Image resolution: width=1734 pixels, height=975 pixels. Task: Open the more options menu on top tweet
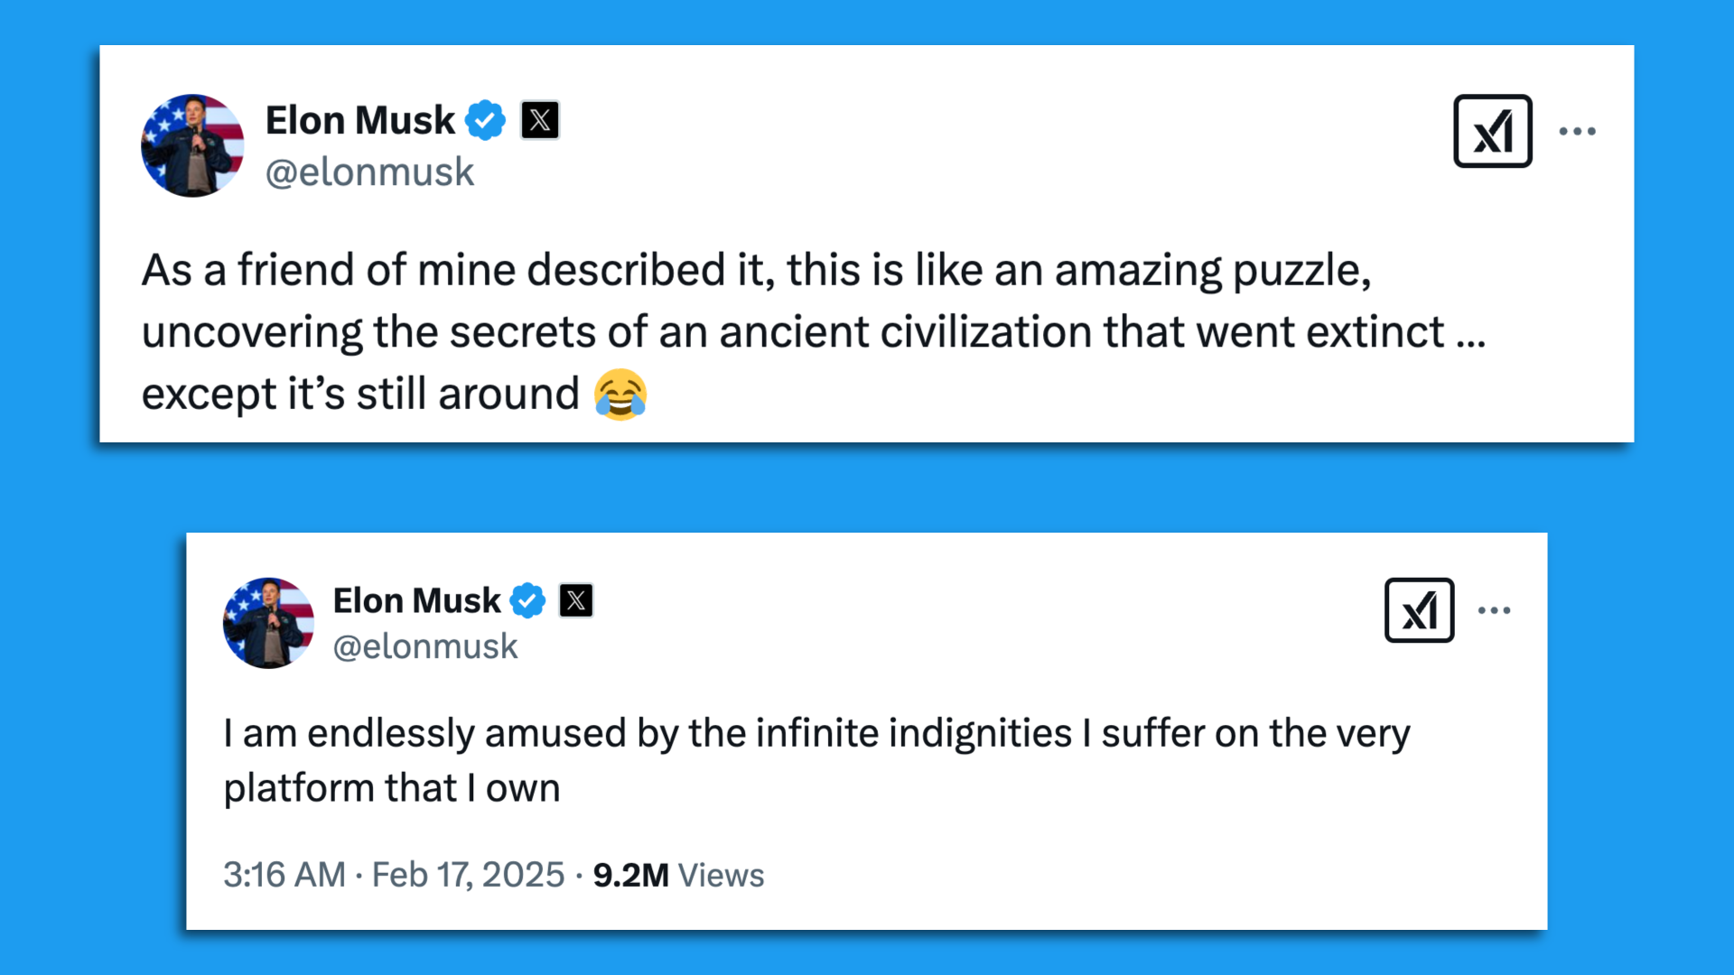1578,131
